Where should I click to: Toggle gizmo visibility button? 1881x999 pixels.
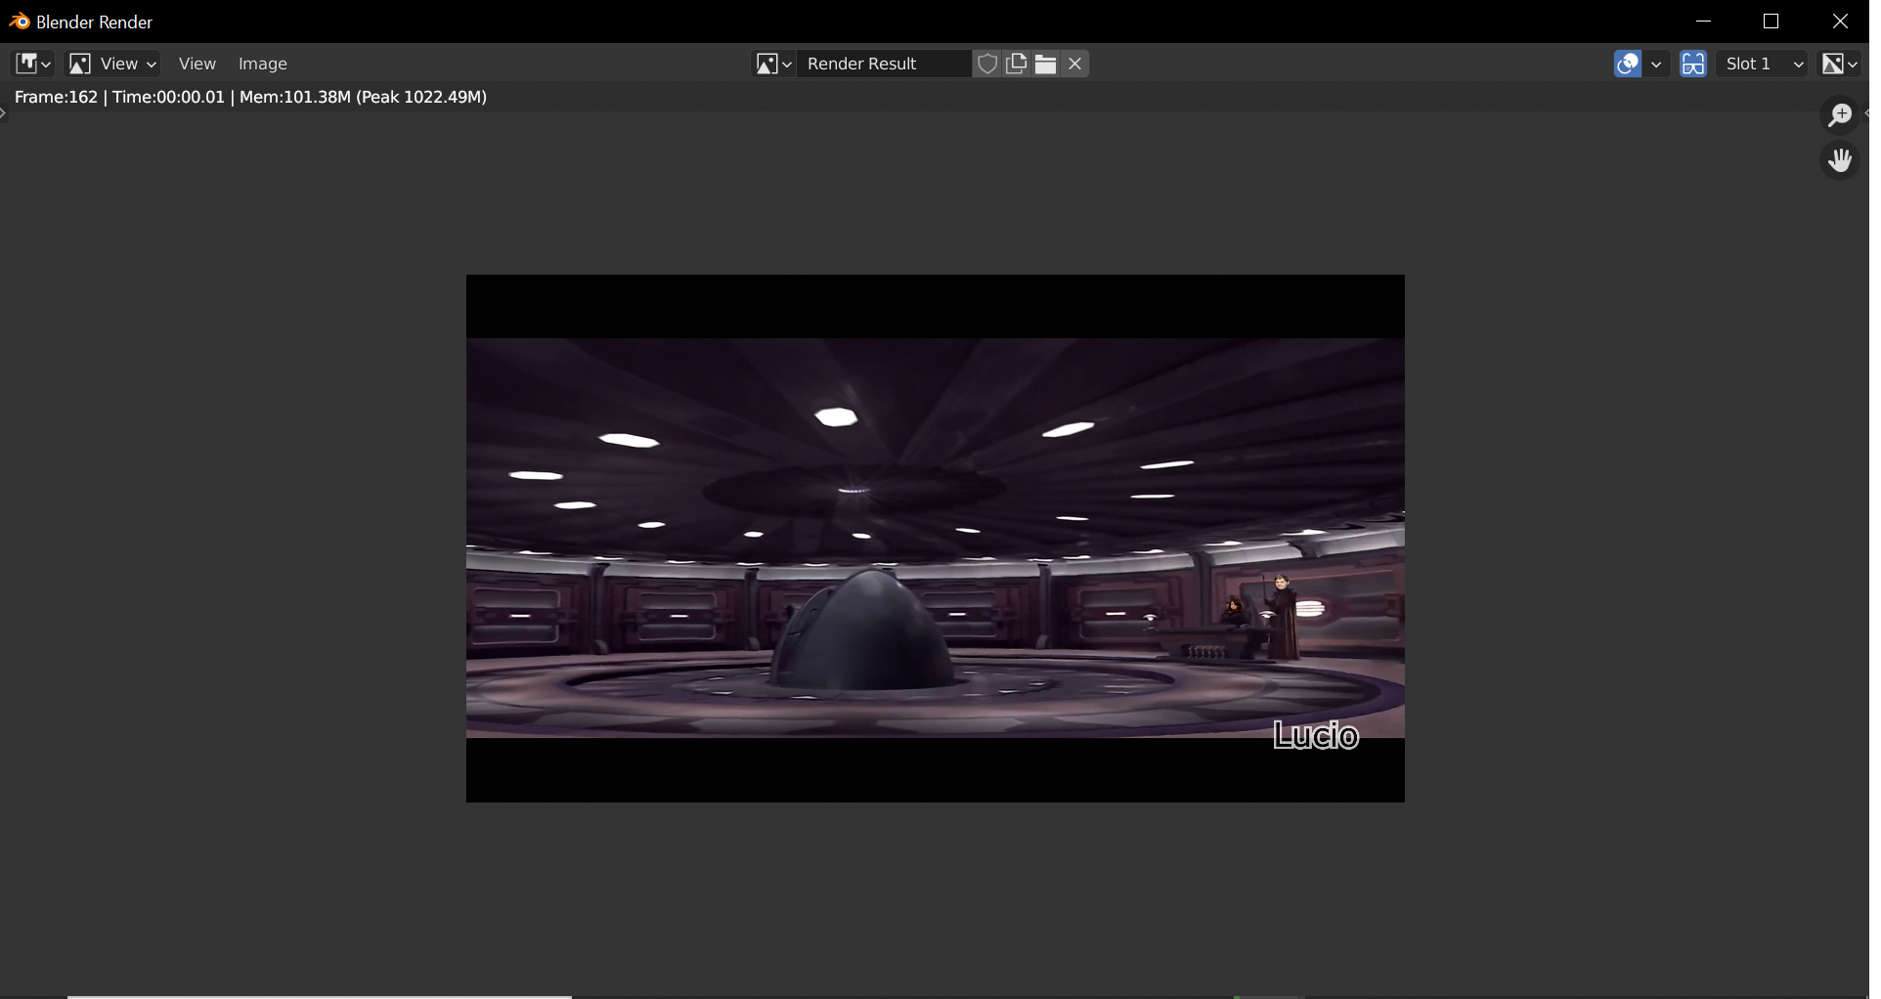[x=1628, y=64]
